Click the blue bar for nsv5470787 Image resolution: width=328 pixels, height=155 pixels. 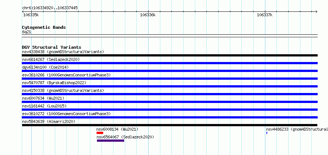coord(170,86)
